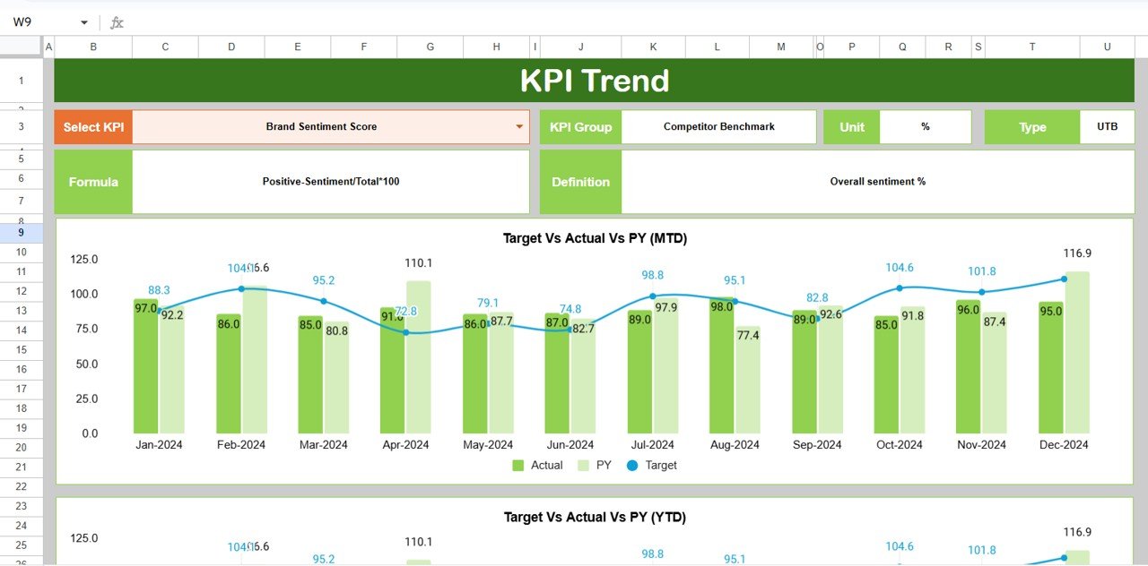Select the Competitor Benchmark cell
1148x566 pixels.
719,126
